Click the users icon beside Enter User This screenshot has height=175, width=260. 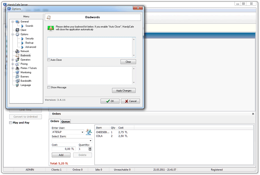point(89,132)
